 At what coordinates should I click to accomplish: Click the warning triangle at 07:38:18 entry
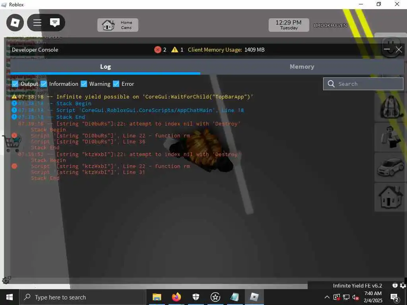(14, 97)
